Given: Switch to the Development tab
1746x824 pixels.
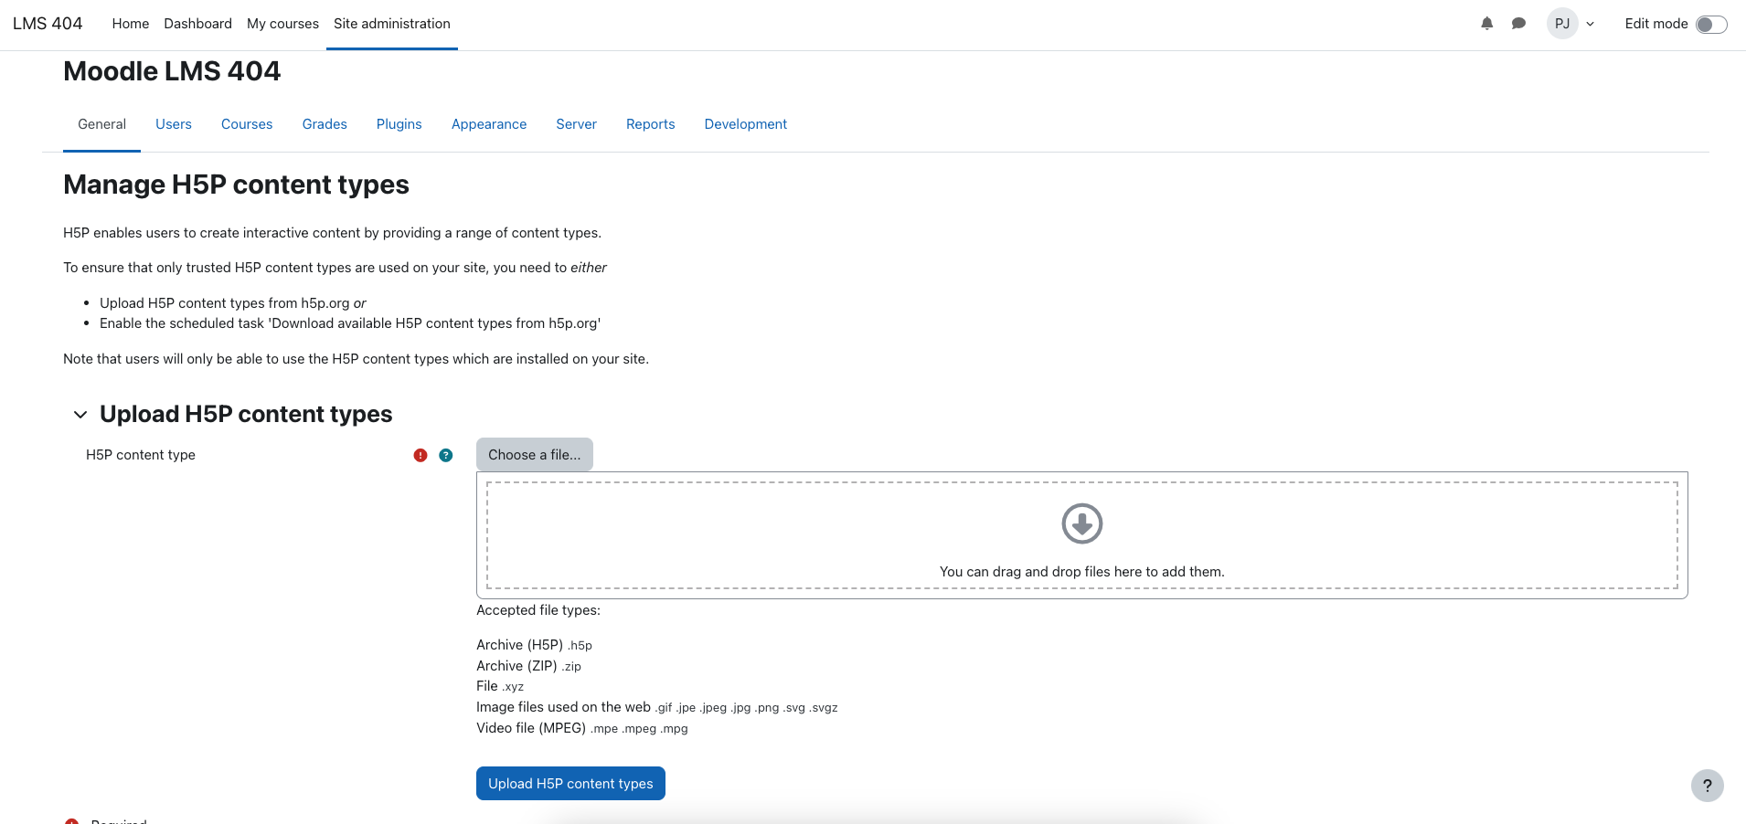Looking at the screenshot, I should point(746,124).
